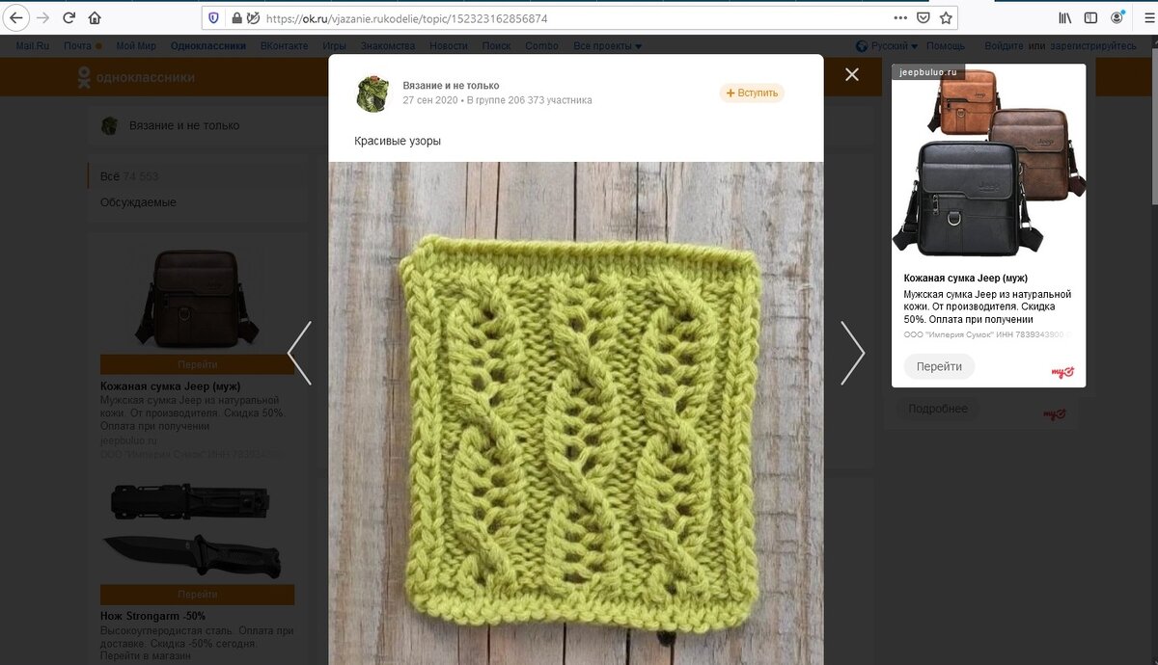The height and width of the screenshot is (665, 1158).
Task: Open the browser home page icon
Action: 94,17
